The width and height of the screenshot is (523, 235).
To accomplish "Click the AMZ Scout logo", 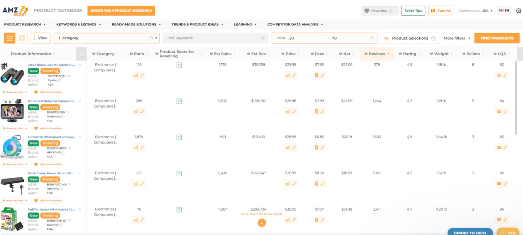I will [15, 11].
